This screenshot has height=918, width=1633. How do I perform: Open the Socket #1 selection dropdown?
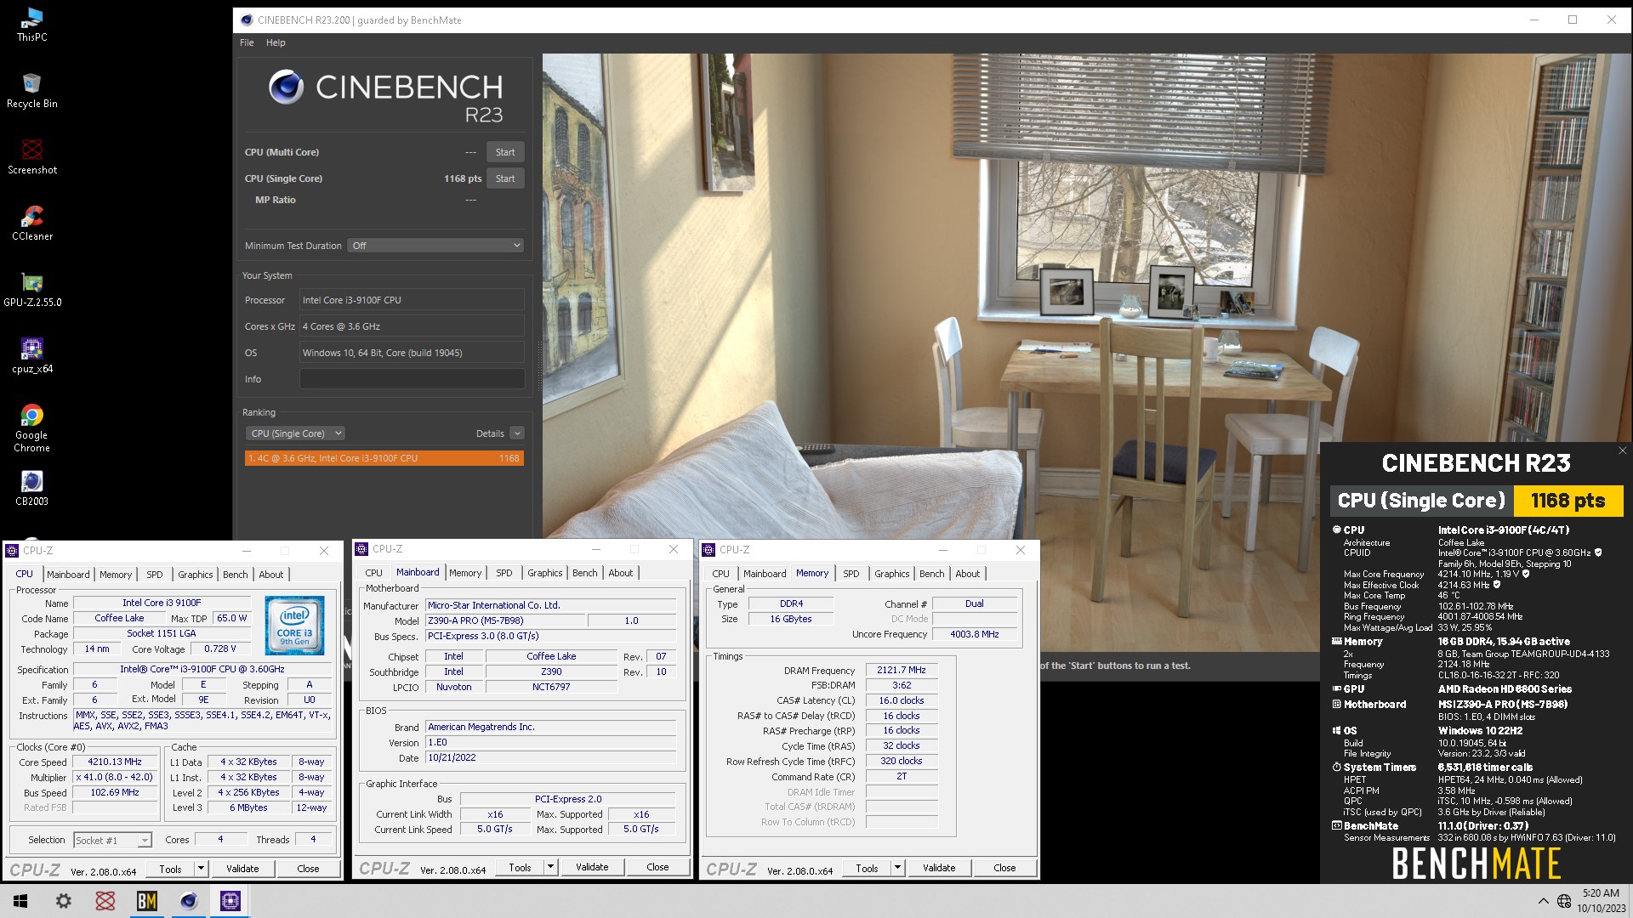click(112, 841)
